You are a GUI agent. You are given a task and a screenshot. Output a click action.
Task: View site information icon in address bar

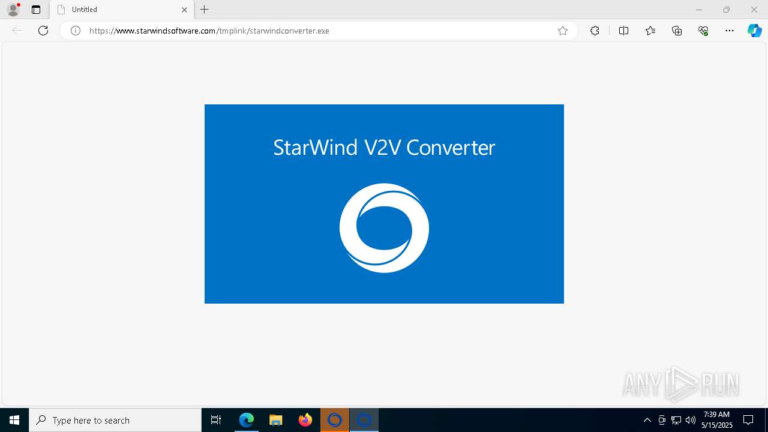coord(76,31)
